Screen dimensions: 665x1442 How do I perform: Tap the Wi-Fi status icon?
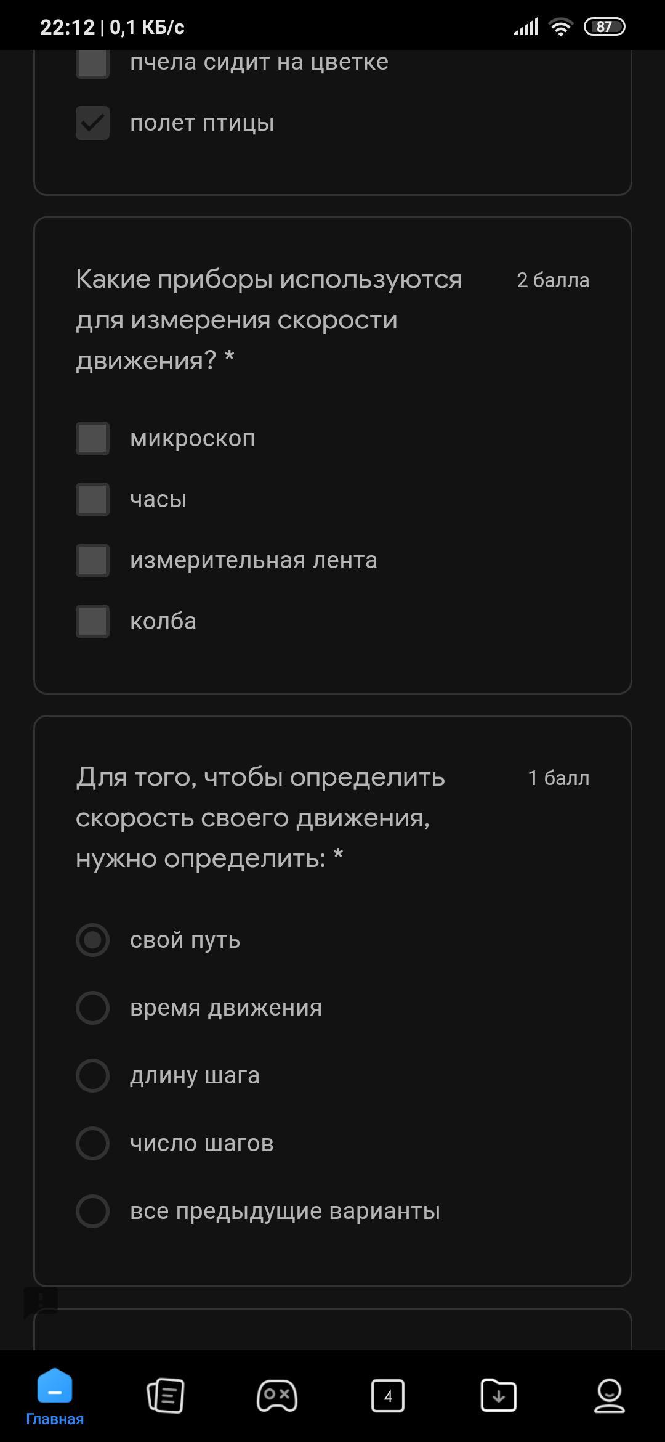(560, 27)
